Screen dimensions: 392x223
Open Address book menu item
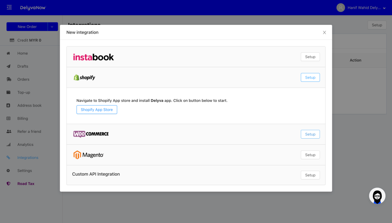pos(29,105)
